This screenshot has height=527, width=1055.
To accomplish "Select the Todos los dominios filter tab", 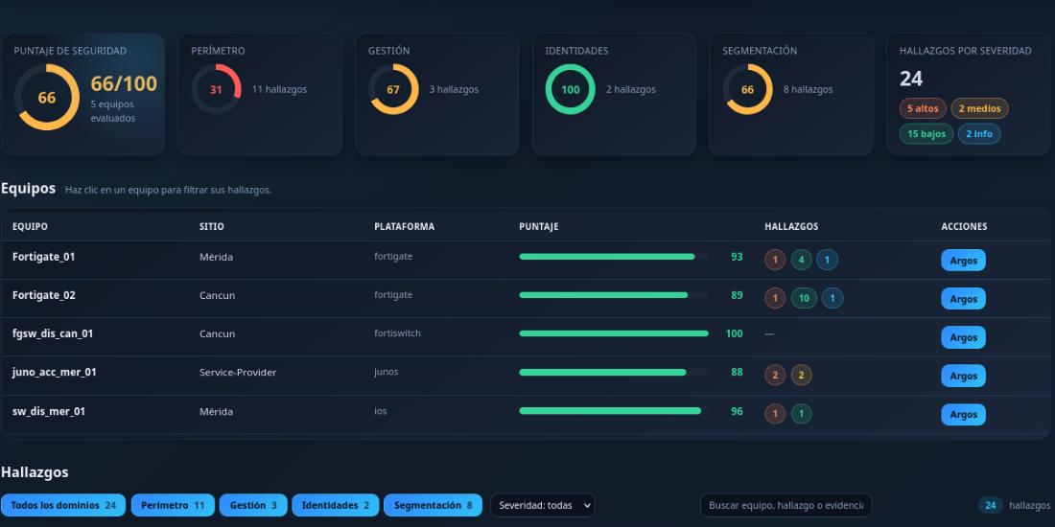I will (63, 505).
